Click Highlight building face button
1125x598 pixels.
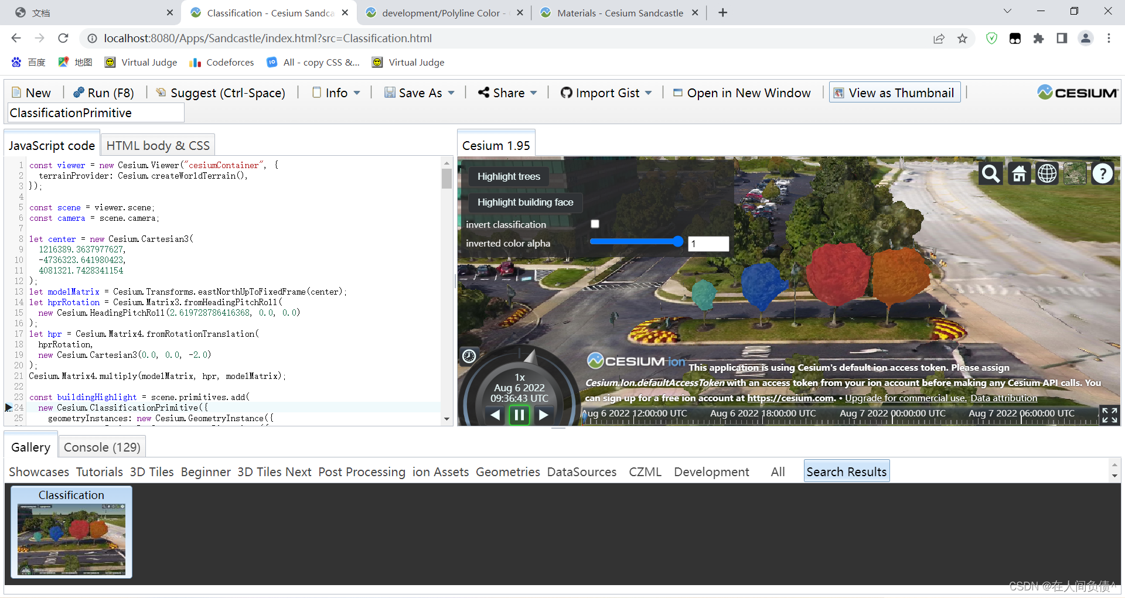[x=525, y=202]
